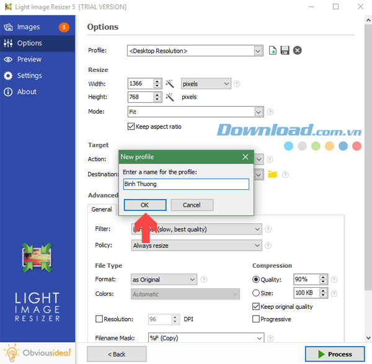This screenshot has width=372, height=364.
Task: Open help for Format
Action: click(x=203, y=280)
